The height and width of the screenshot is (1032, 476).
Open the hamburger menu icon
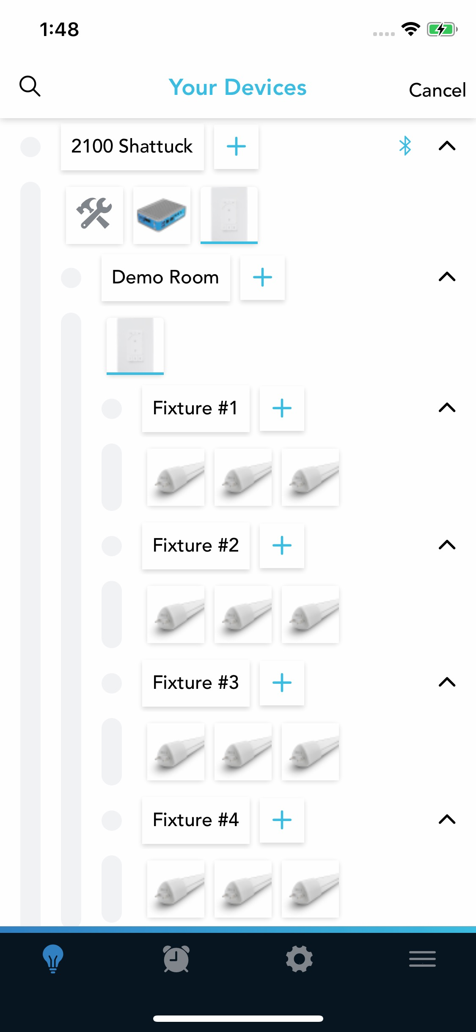(422, 959)
